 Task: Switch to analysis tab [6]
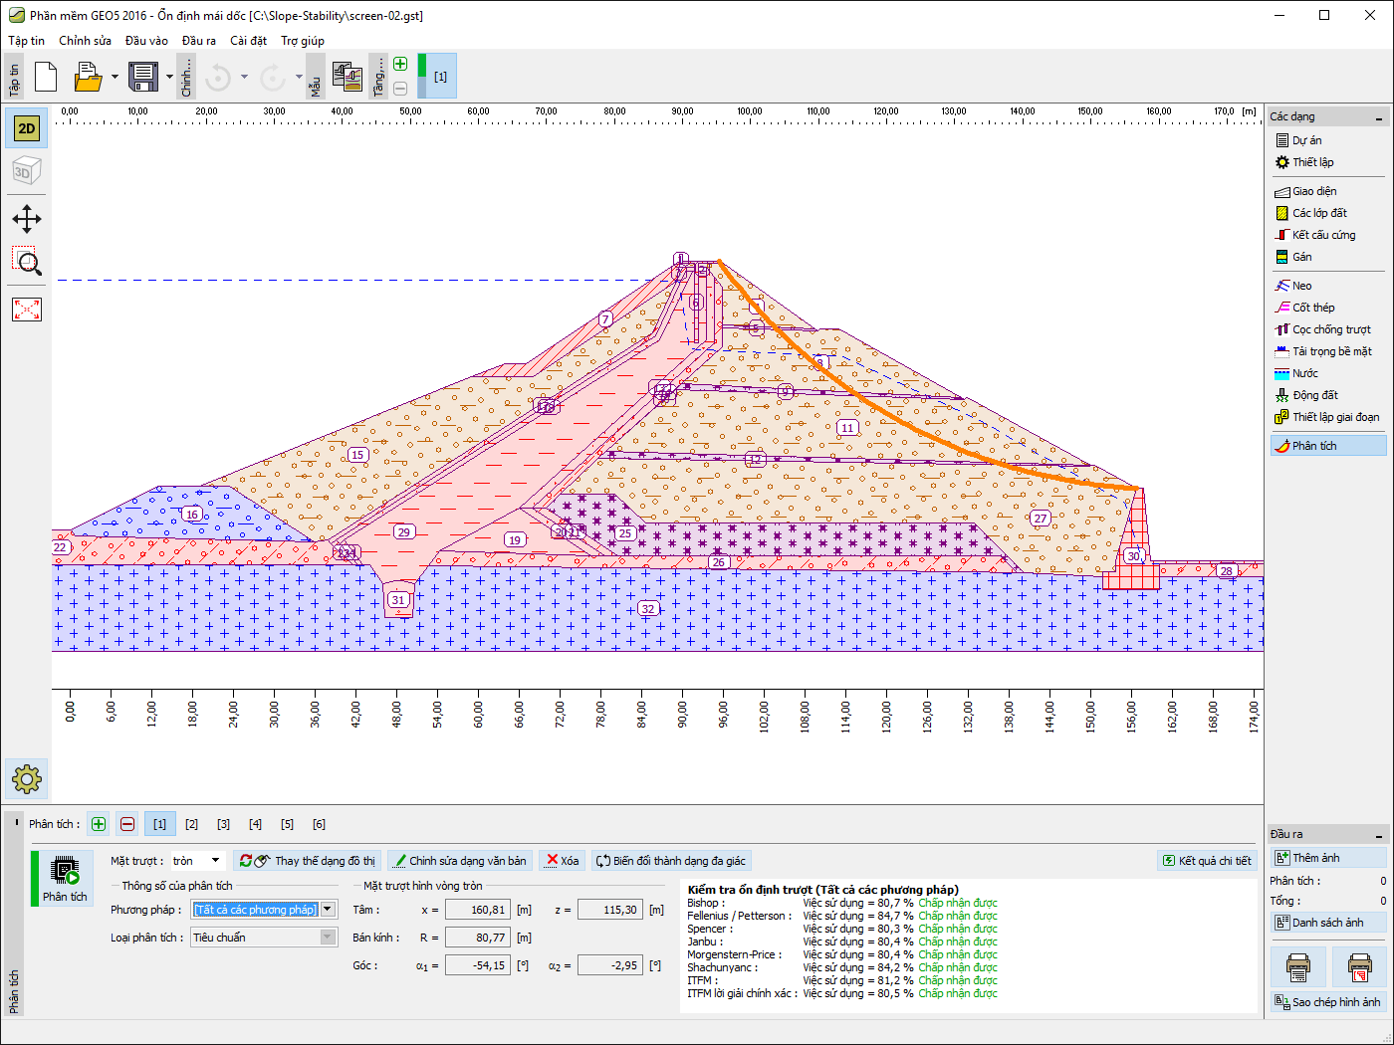point(319,824)
